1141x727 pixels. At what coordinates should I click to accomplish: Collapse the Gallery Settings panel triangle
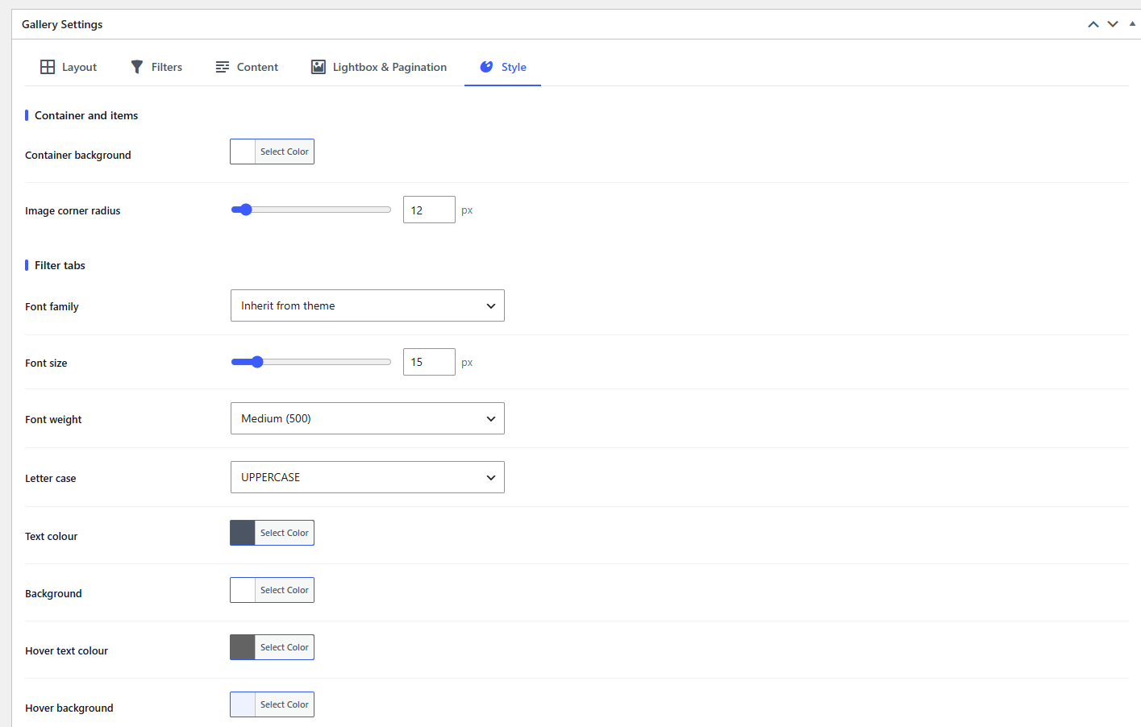[1132, 24]
